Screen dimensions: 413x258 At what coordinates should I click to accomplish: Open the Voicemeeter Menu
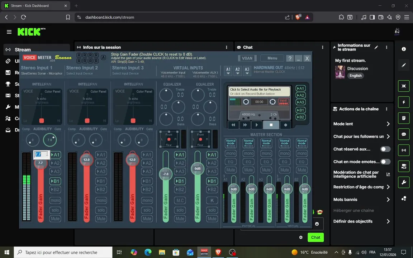[272, 58]
